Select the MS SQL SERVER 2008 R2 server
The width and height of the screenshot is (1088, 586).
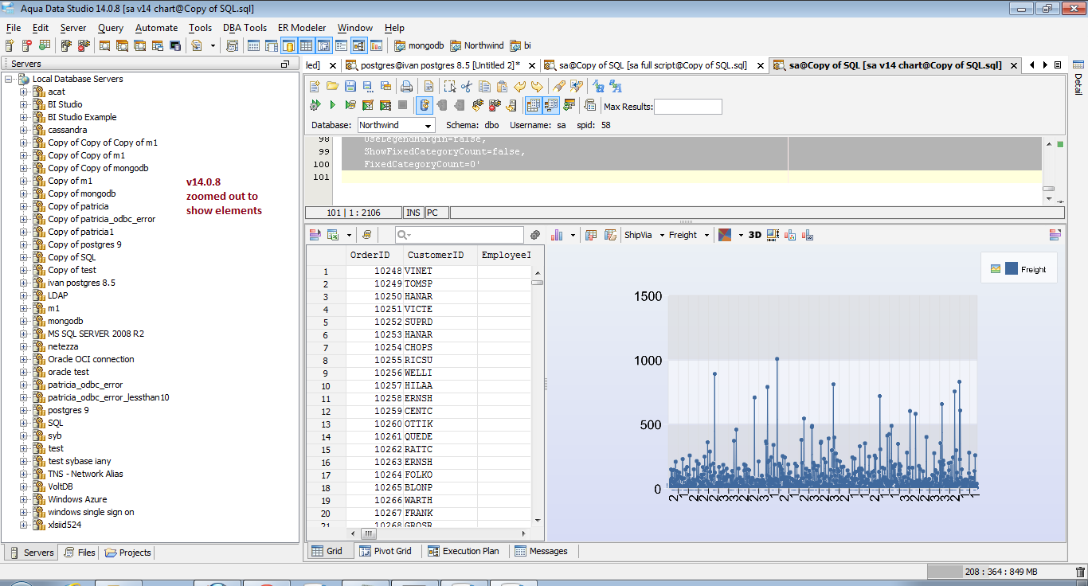pyautogui.click(x=96, y=334)
